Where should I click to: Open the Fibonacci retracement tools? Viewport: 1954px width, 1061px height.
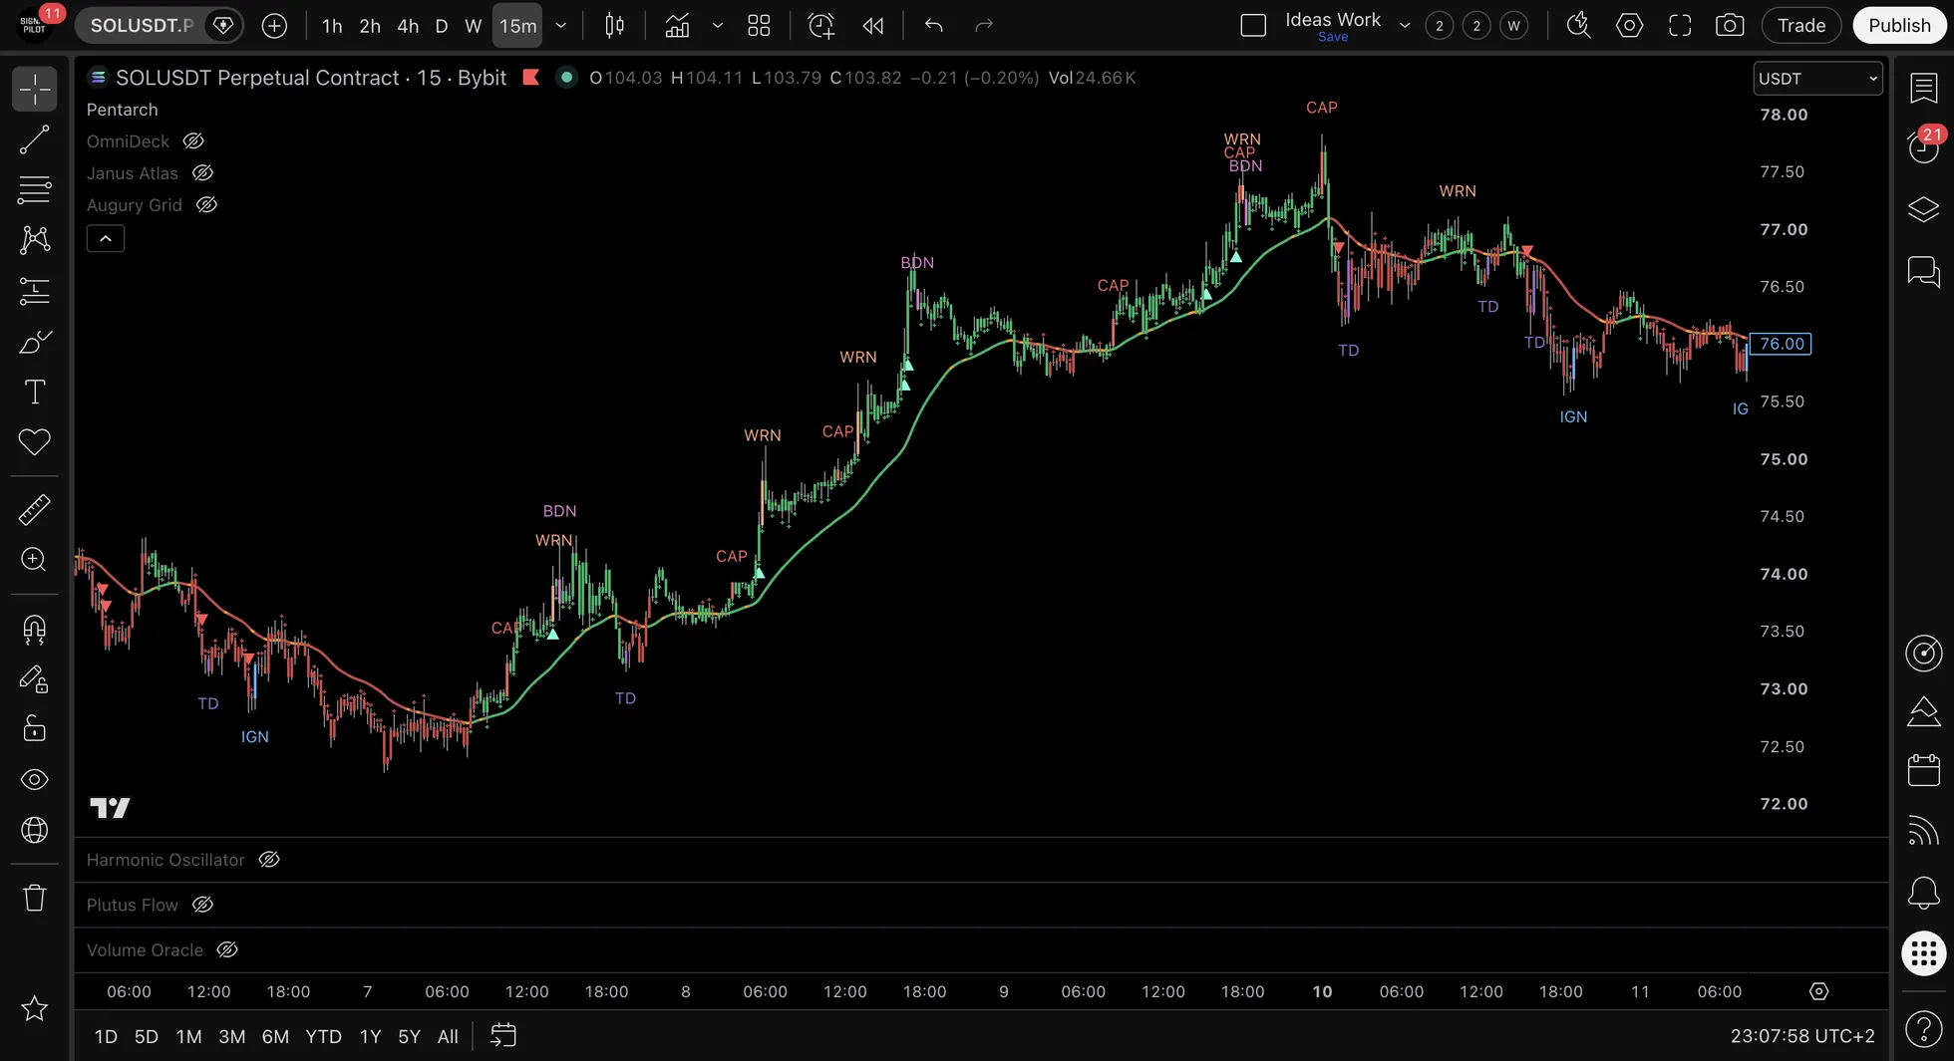pos(34,189)
